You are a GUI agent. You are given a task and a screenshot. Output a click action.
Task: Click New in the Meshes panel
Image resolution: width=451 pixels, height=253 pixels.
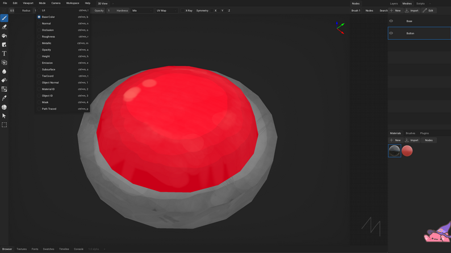(395, 11)
